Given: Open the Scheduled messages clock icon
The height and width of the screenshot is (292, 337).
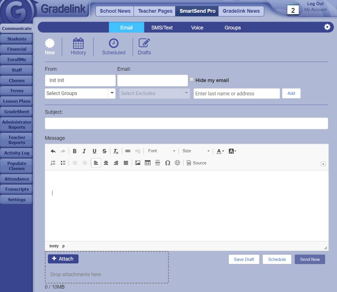Looking at the screenshot, I should tap(114, 44).
